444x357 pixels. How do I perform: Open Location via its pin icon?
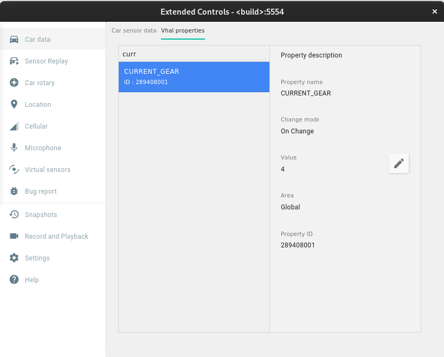point(14,105)
